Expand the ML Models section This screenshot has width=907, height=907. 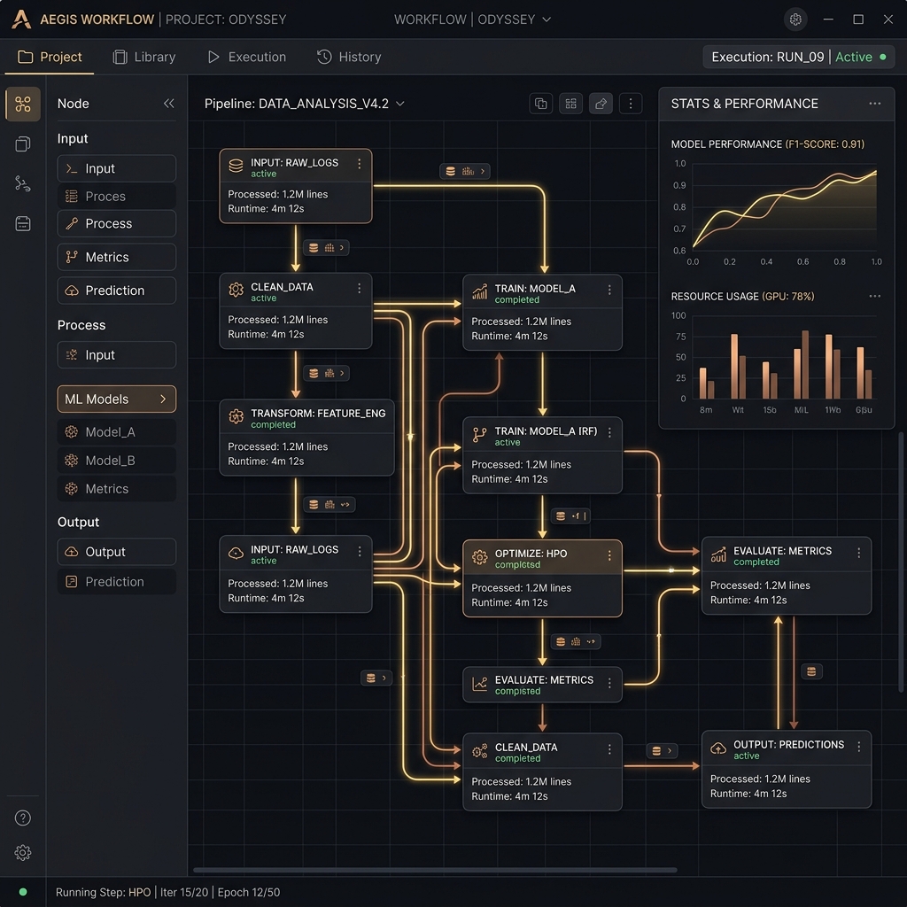coord(116,399)
